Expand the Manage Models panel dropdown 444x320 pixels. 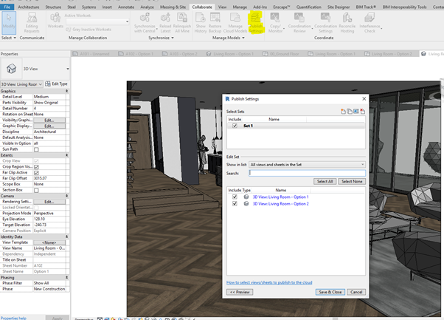[243, 38]
